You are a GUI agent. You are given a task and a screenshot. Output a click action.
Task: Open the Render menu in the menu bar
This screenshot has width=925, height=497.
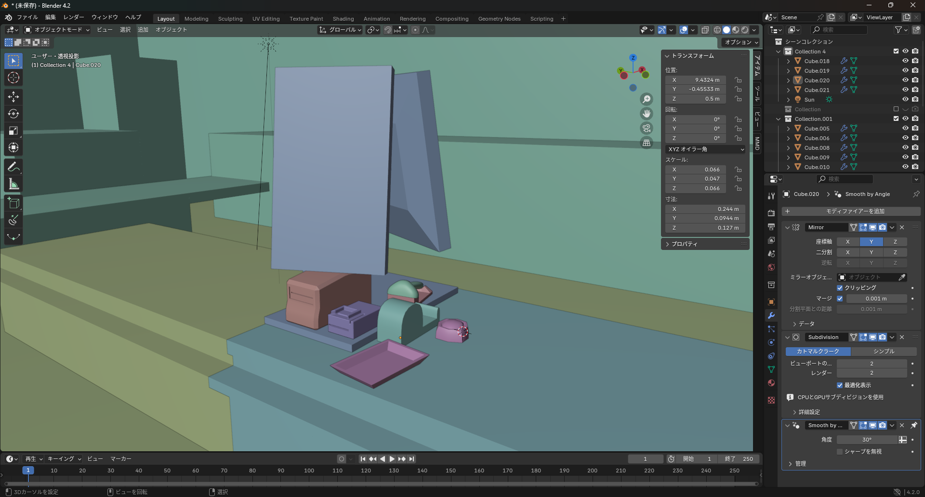coord(74,17)
